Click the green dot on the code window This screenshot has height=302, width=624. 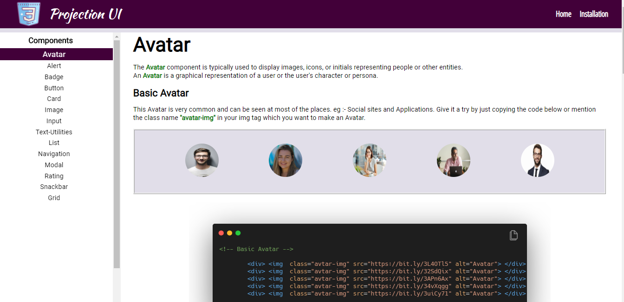point(238,233)
